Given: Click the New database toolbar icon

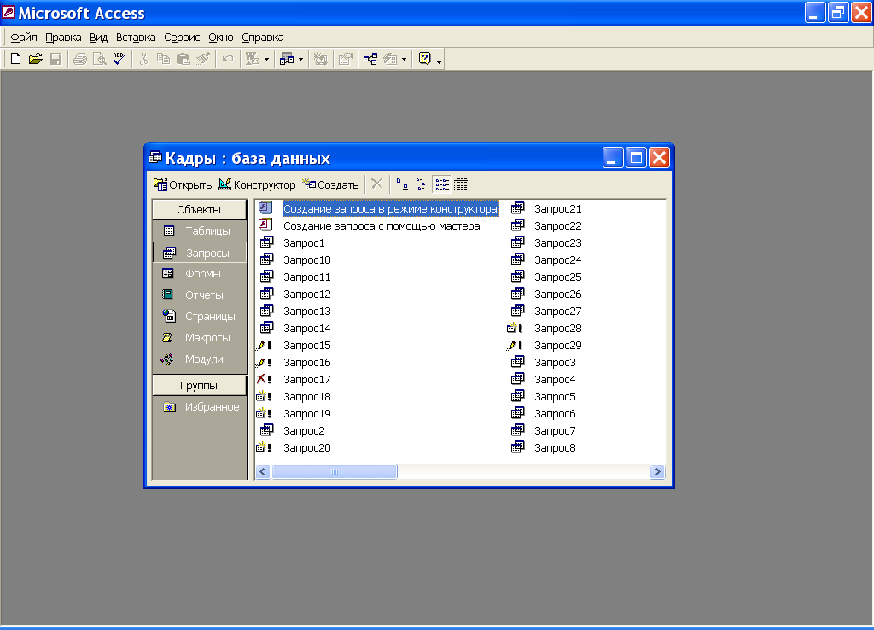Looking at the screenshot, I should pos(15,59).
